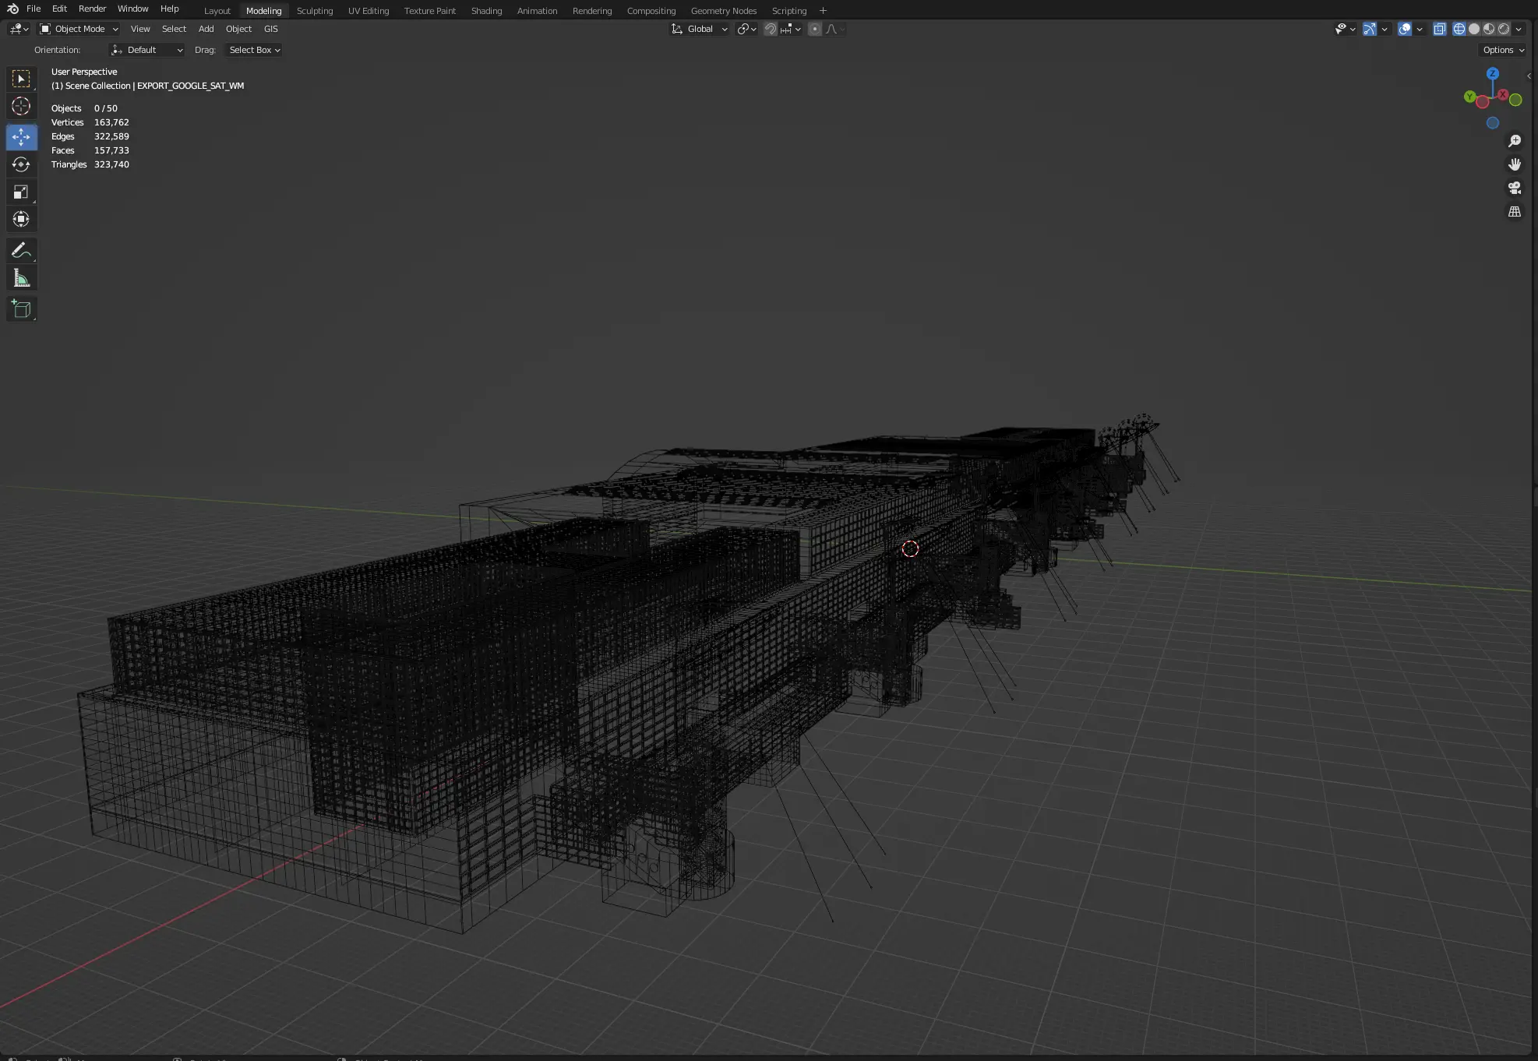Open the Add menu
Image resolution: width=1538 pixels, height=1061 pixels.
pos(206,29)
